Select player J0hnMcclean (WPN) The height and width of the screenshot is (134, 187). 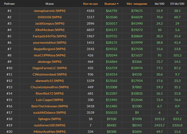[x=50, y=30]
